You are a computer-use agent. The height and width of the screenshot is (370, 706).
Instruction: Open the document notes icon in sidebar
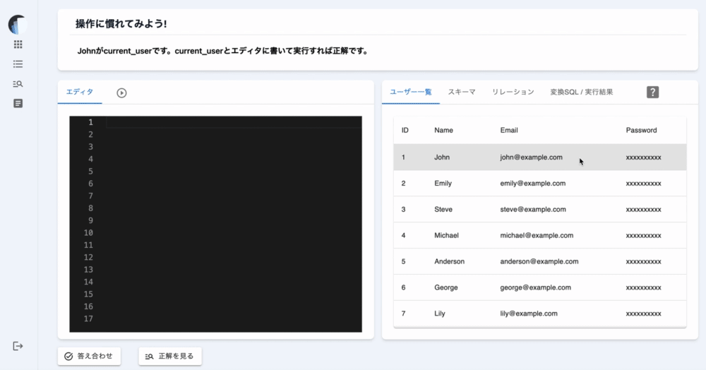(18, 104)
